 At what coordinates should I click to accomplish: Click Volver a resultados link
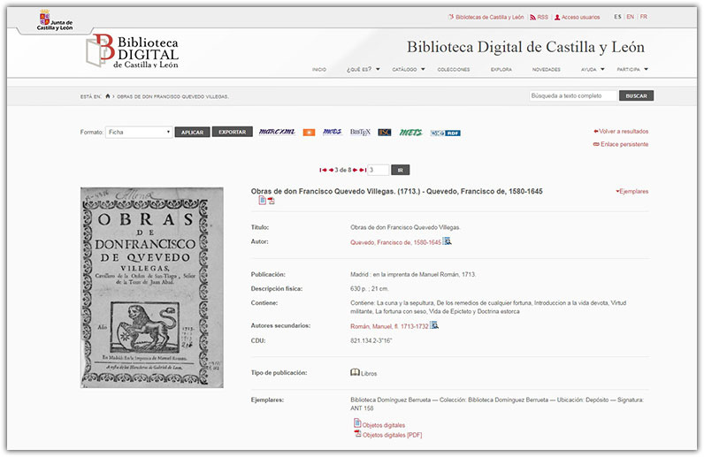point(621,131)
